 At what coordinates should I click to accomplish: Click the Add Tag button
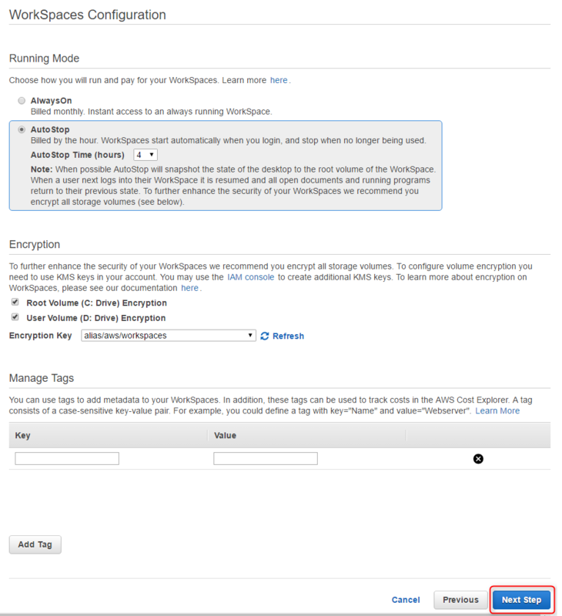tap(35, 544)
